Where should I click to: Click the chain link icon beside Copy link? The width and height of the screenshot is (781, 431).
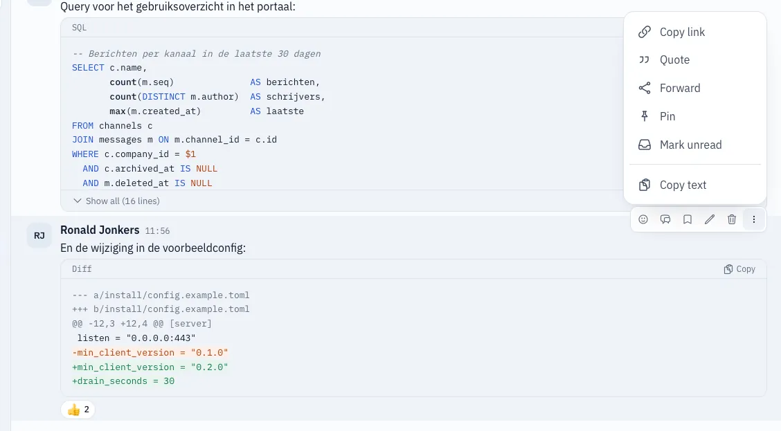[645, 32]
